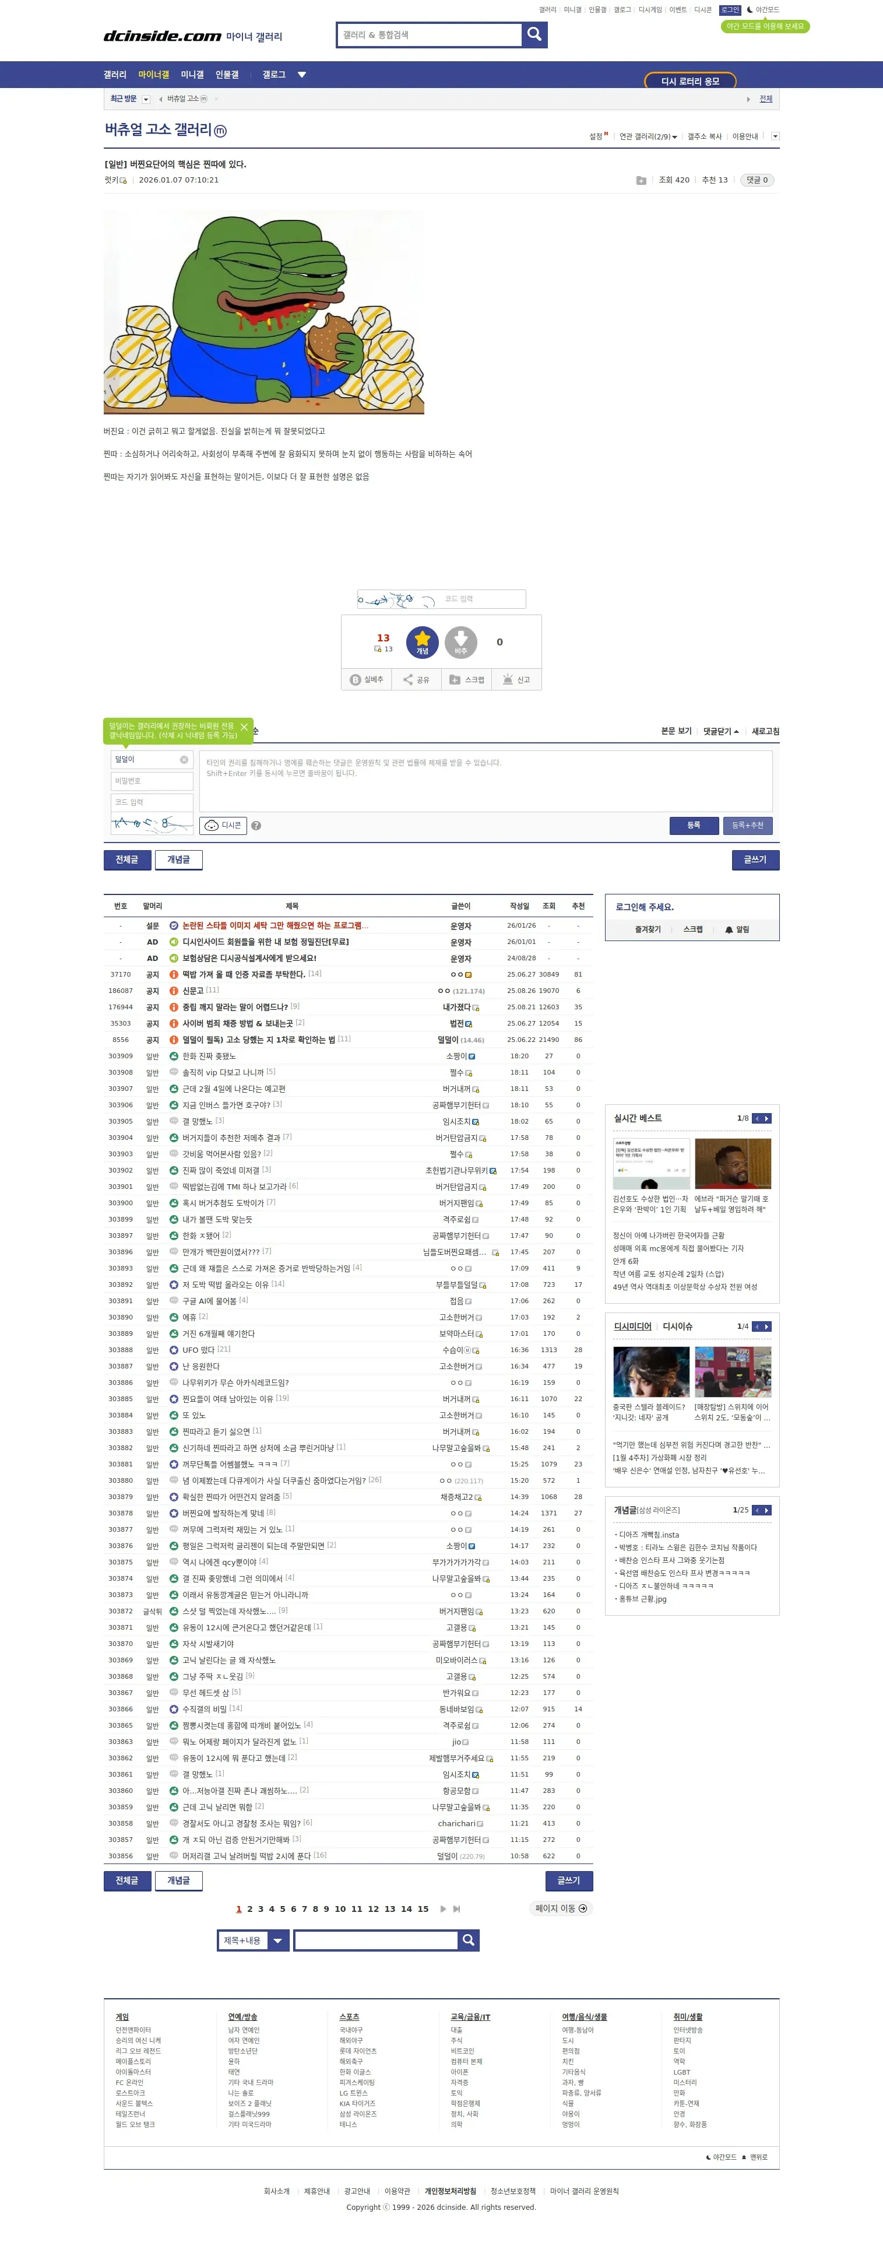Click the 로그인 link in top bar
883x2246 pixels.
(730, 9)
